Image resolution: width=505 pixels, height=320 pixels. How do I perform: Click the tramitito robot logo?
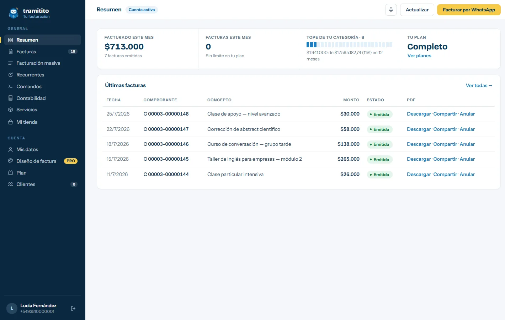14,13
